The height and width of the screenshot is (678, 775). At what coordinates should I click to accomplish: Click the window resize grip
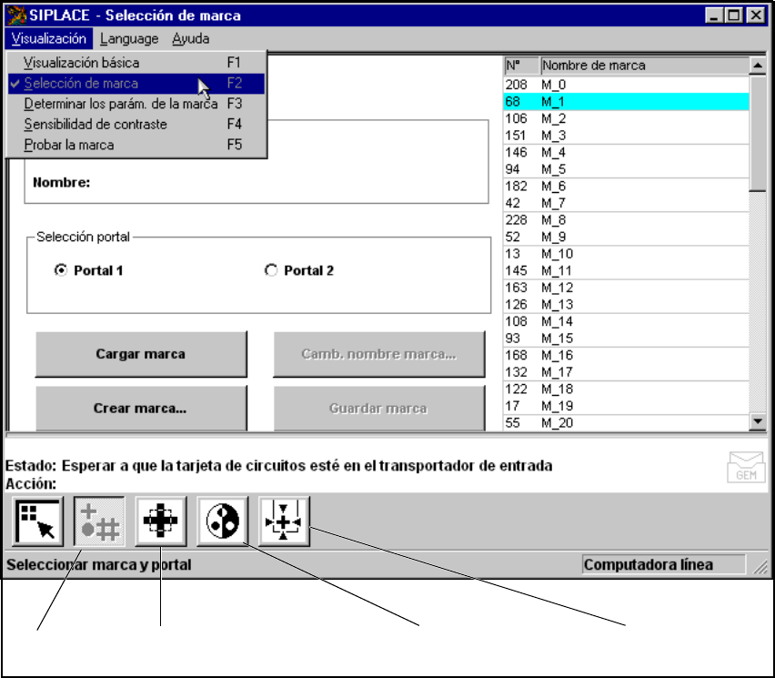[760, 566]
